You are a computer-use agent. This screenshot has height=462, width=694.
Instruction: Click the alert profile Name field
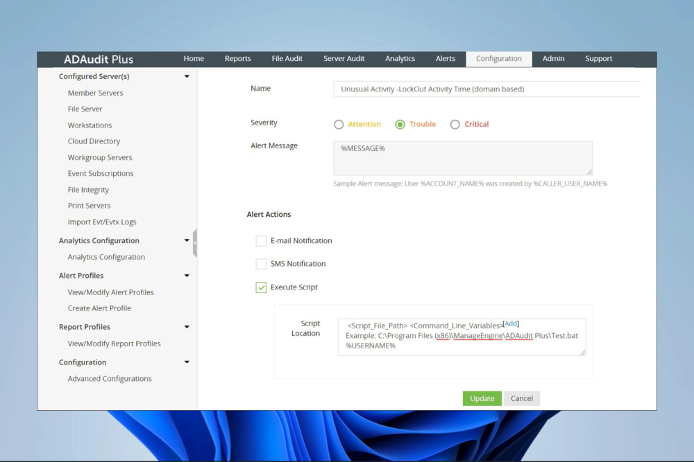tap(487, 89)
